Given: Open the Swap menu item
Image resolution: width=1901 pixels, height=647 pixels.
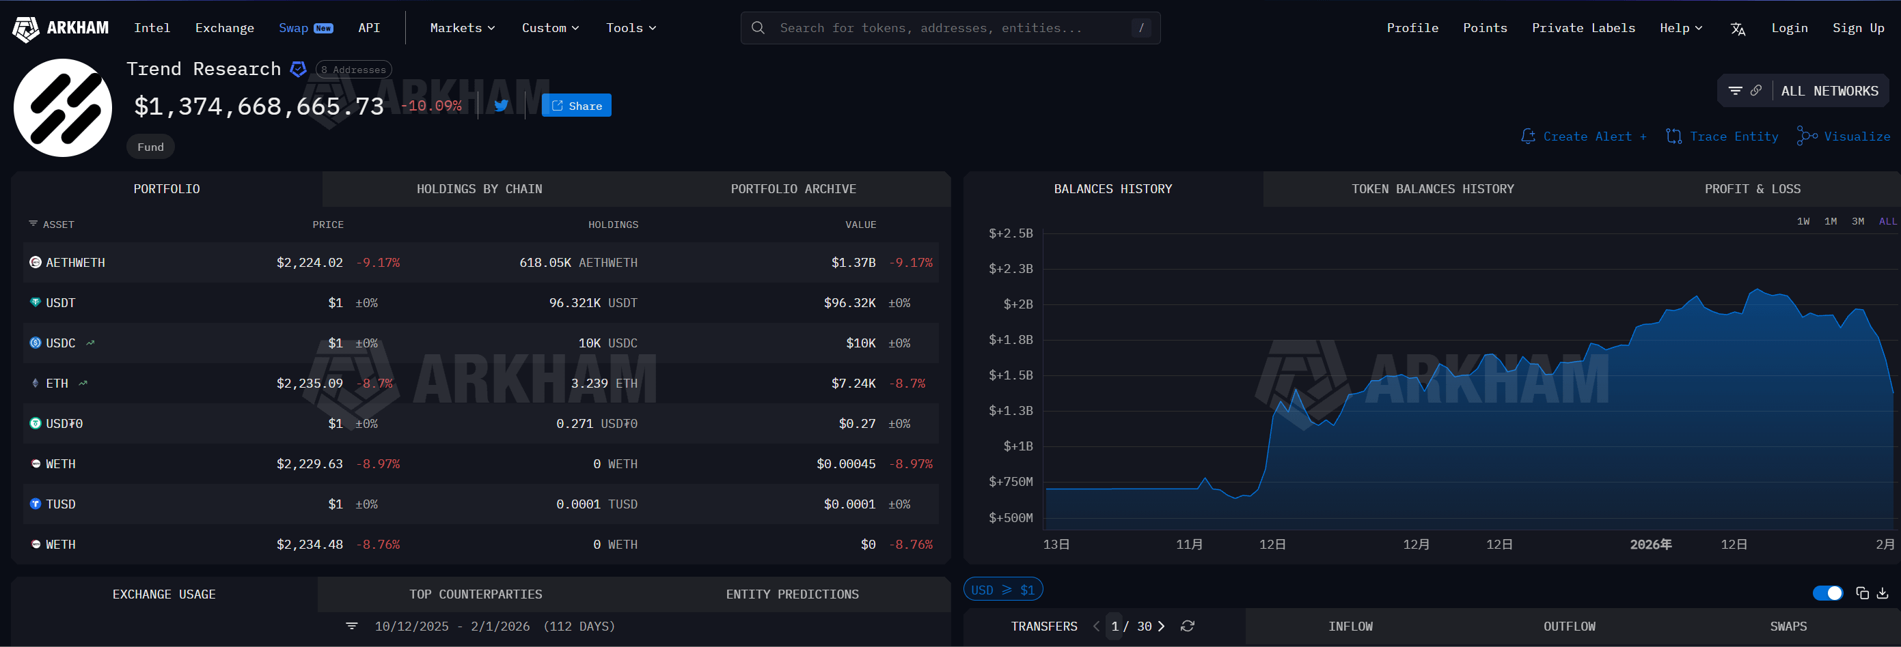Looking at the screenshot, I should click(305, 28).
